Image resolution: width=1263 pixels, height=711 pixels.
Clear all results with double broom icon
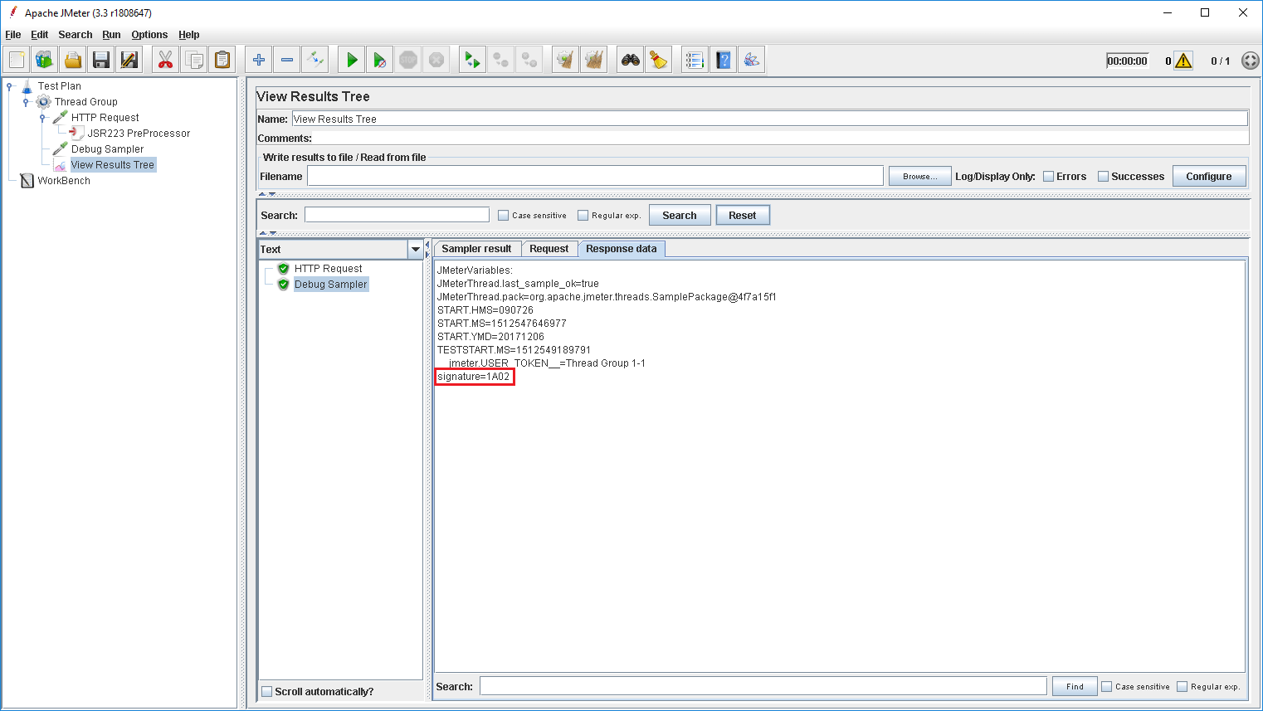[x=593, y=60]
